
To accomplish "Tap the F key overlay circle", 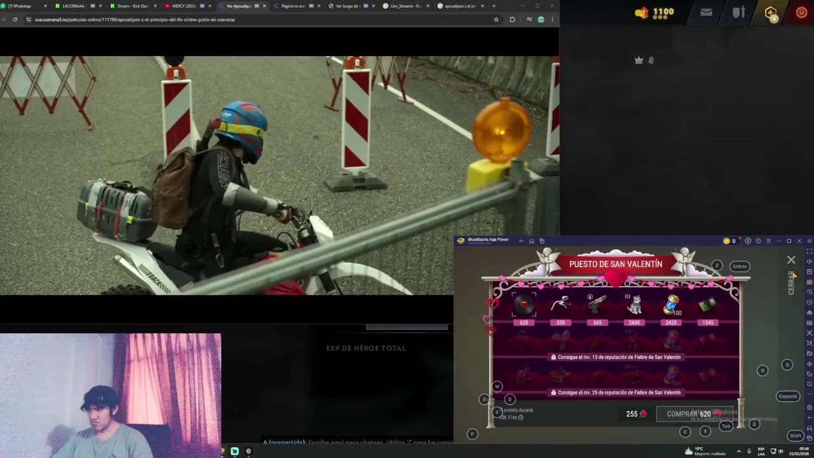I will pos(473,434).
